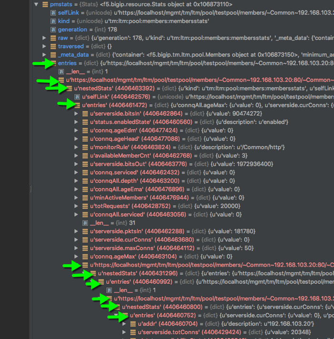Click the value 3 of availableMemberCnt
This screenshot has height=339, width=334.
tap(243, 156)
